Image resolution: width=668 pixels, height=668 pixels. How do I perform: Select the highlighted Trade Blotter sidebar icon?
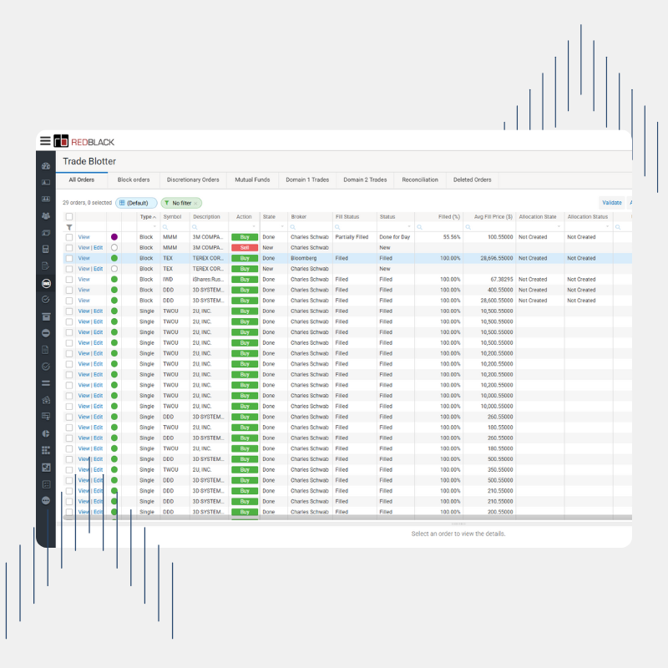click(x=46, y=283)
